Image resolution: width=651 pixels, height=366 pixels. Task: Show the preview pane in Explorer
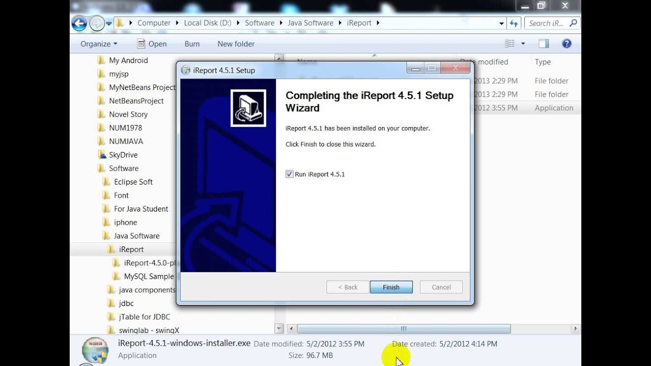coord(544,44)
